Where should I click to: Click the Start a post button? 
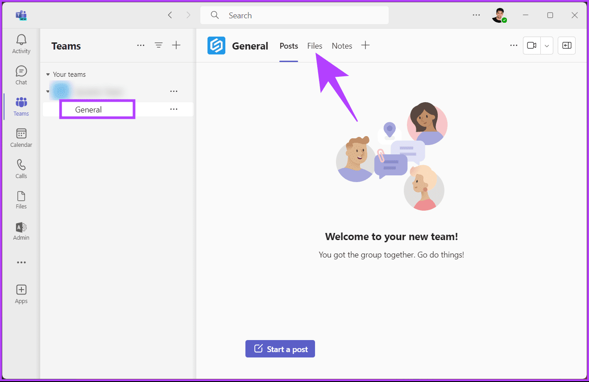click(x=280, y=349)
